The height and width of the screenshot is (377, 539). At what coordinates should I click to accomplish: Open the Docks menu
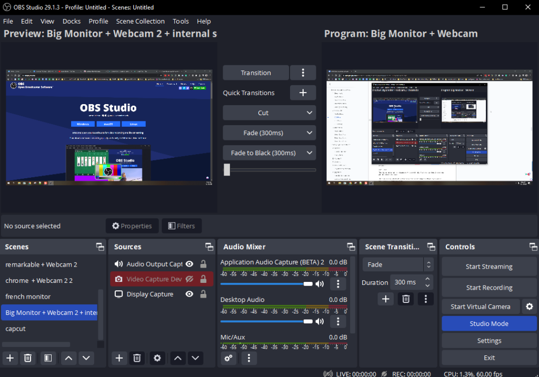(x=72, y=21)
